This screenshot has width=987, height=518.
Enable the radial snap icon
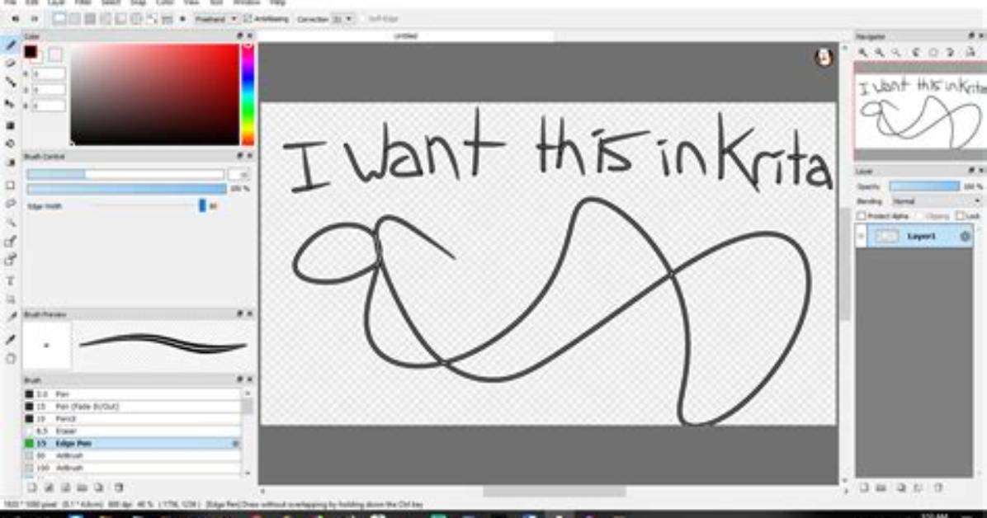120,19
